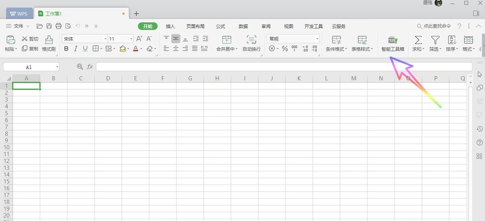Click the decrease decimal places icon
The image size is (485, 221).
point(314,48)
